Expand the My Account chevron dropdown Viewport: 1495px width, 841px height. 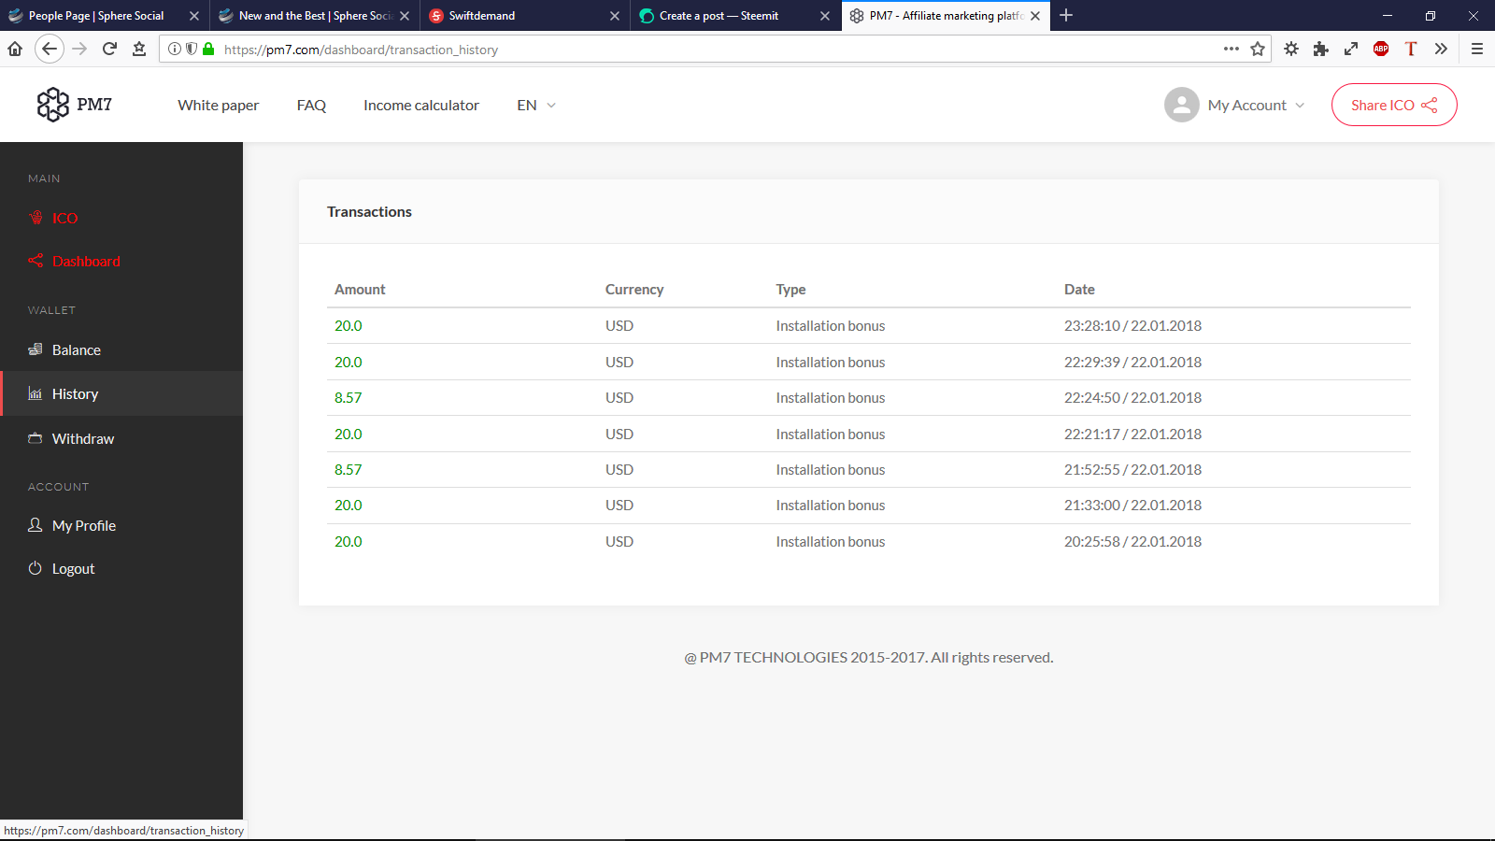coord(1300,106)
